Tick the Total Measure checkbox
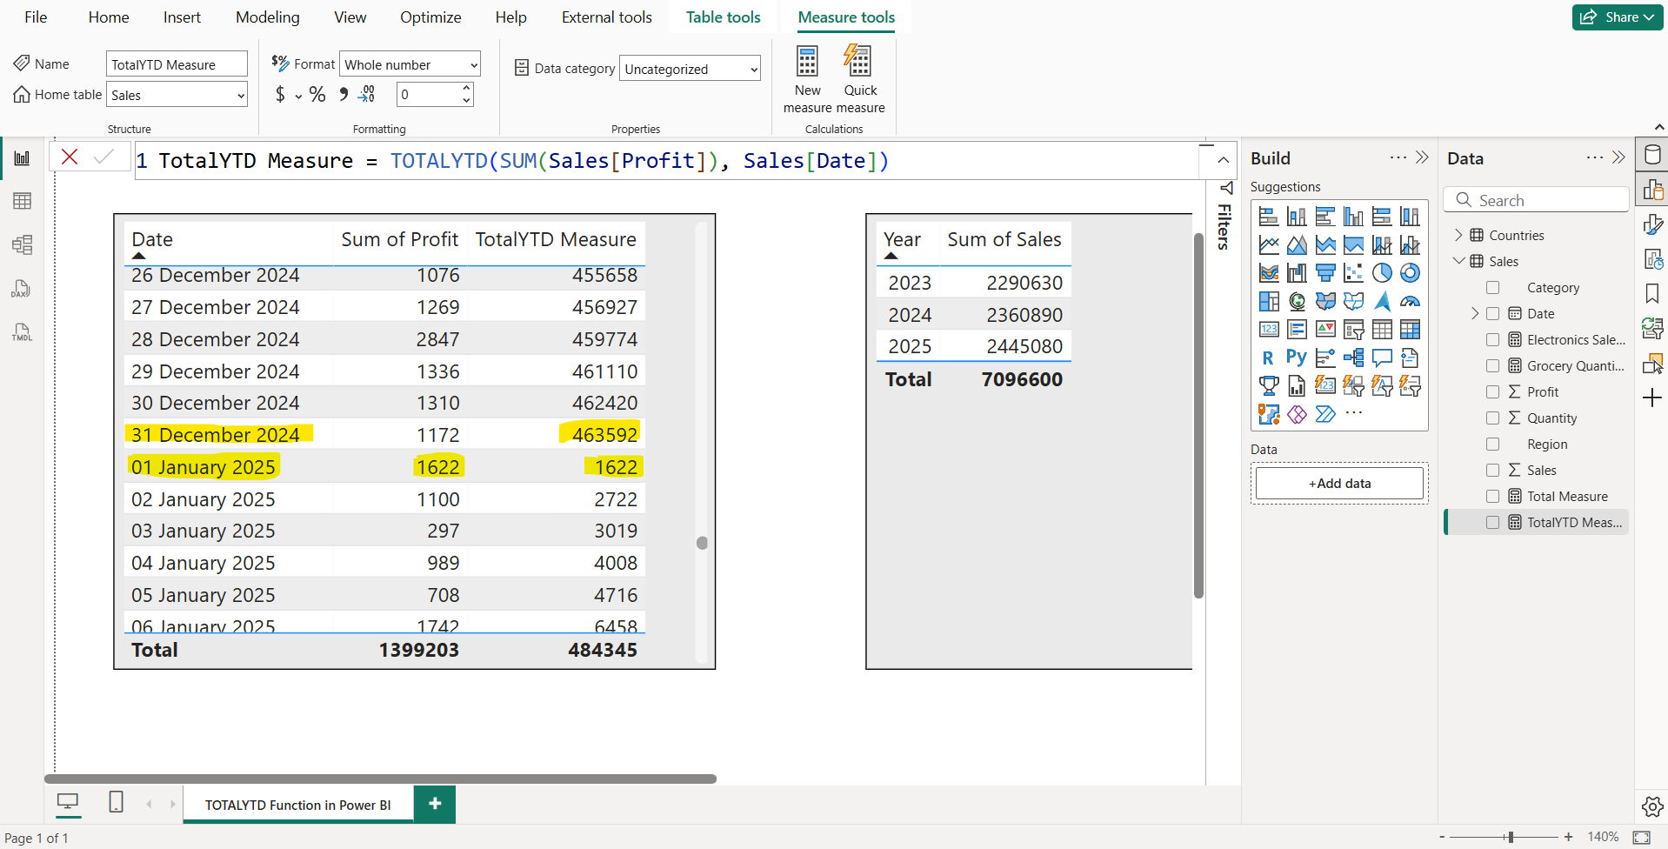Image resolution: width=1668 pixels, height=849 pixels. pyautogui.click(x=1492, y=496)
